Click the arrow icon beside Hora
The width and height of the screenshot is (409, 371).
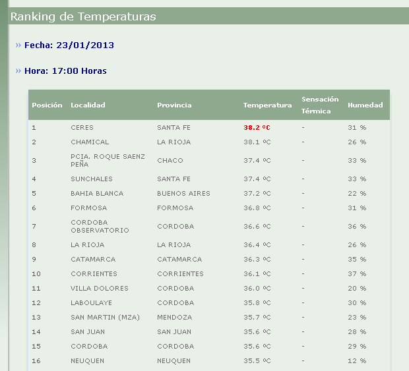(18, 71)
